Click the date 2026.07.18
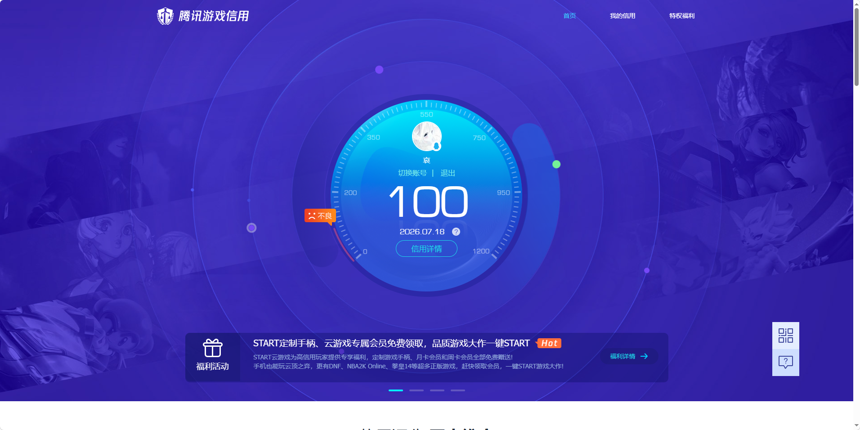Viewport: 860px width, 430px height. 422,232
